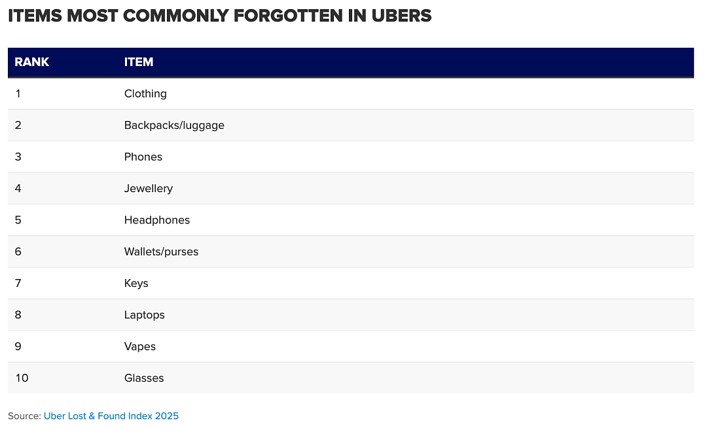Screen dimensions: 707x430
Task: Click the RANK column header
Action: click(31, 62)
